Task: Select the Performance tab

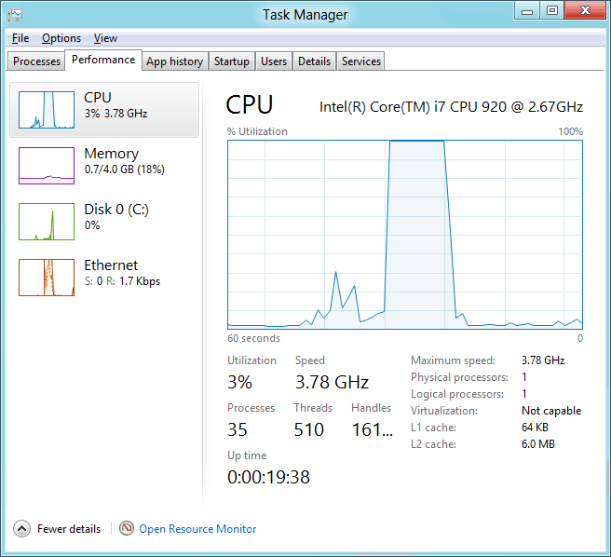Action: point(103,60)
